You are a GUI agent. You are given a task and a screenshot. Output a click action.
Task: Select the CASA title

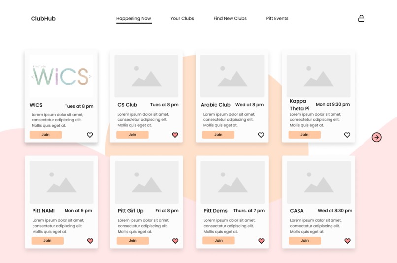(x=297, y=211)
